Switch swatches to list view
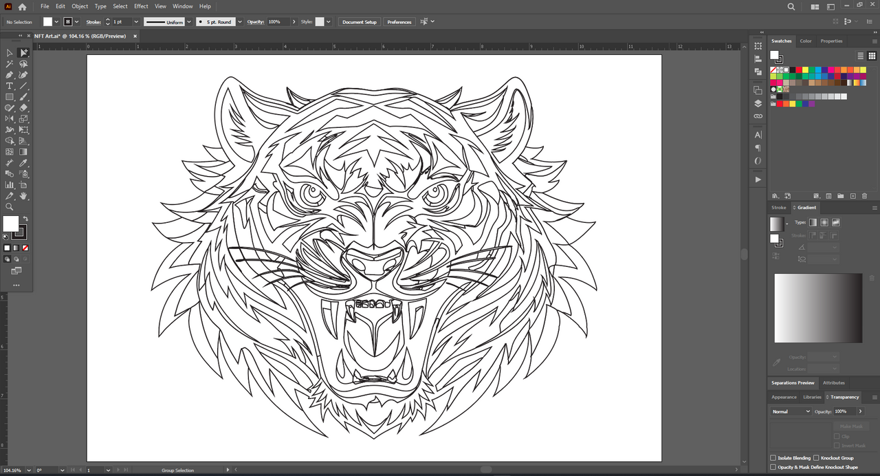 [x=860, y=56]
